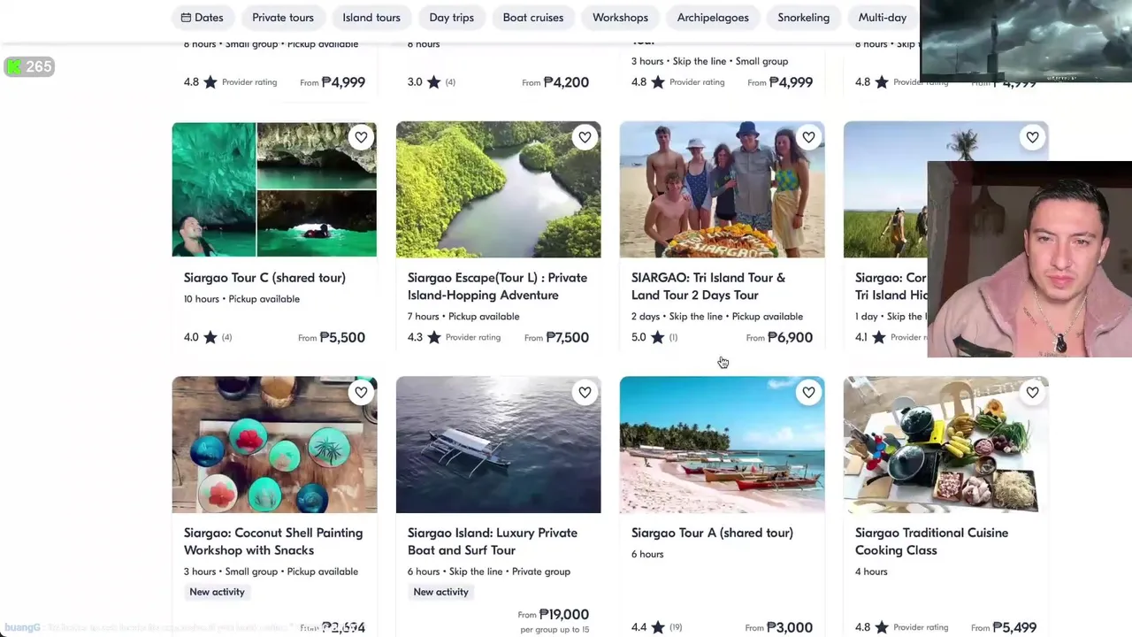Open the Siargao Tour A beach photo
Image resolution: width=1132 pixels, height=637 pixels.
[x=722, y=444]
